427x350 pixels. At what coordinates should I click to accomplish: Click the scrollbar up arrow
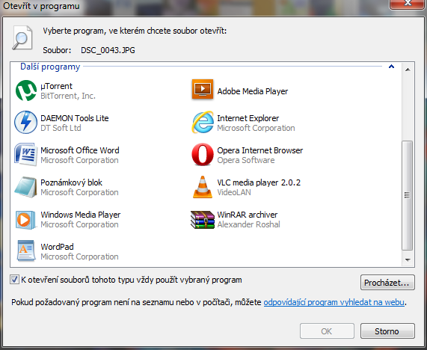pyautogui.click(x=408, y=70)
